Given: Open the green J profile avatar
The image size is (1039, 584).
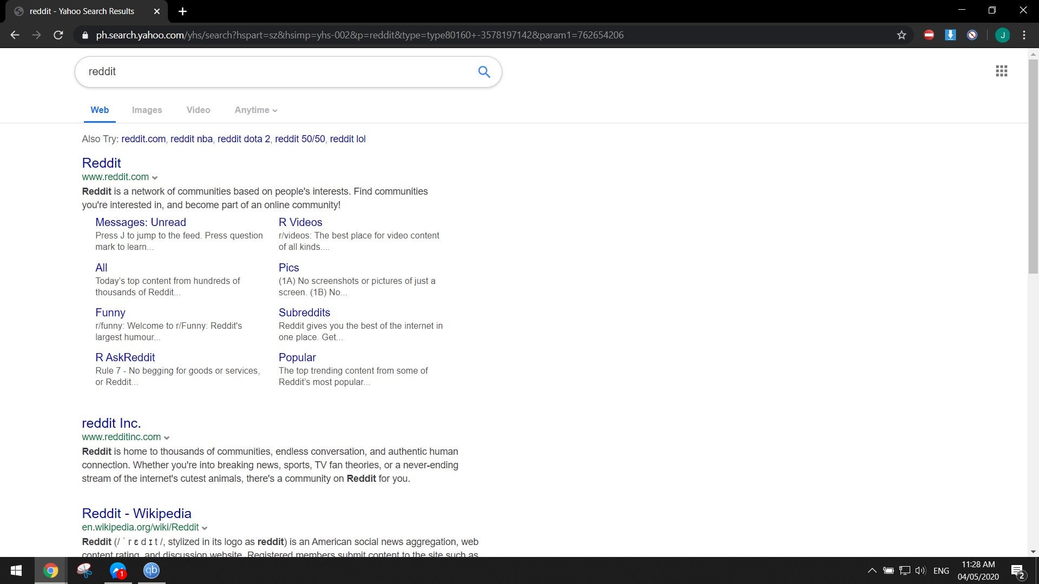Looking at the screenshot, I should click(1002, 35).
